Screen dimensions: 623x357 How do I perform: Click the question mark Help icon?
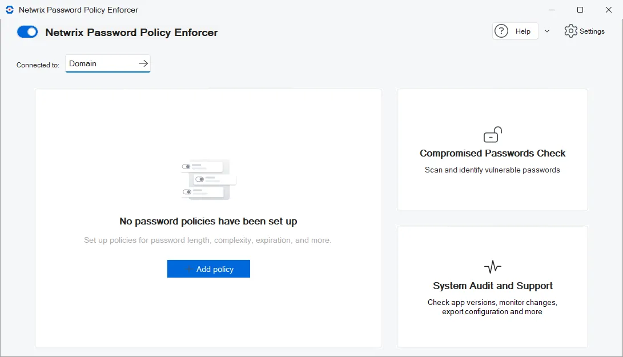(x=501, y=31)
